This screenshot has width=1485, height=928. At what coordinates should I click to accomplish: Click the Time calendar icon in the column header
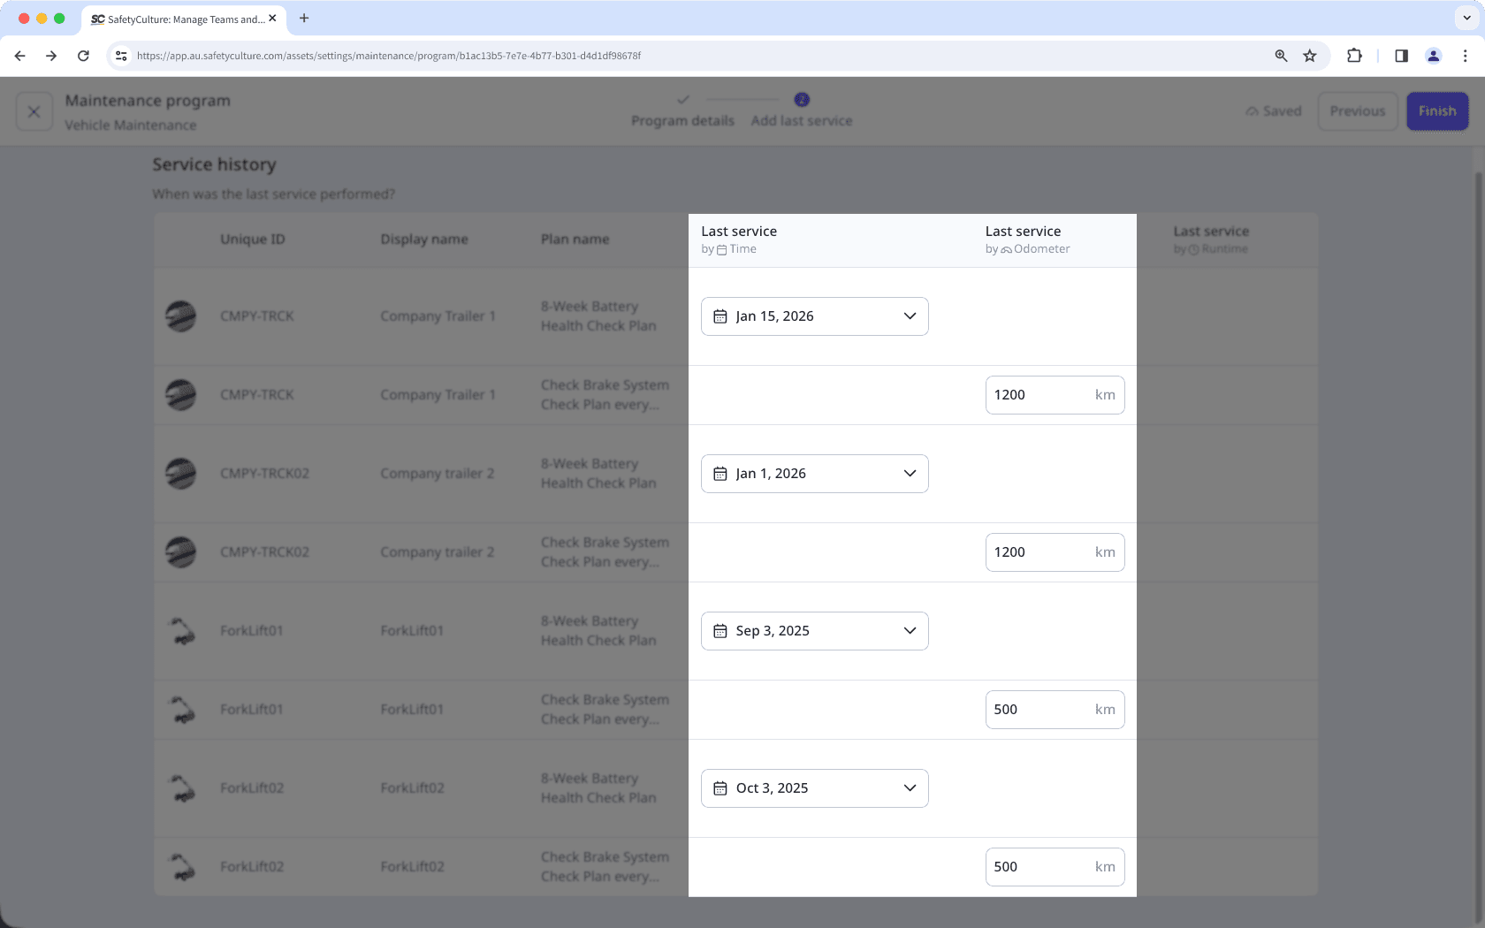[721, 248]
